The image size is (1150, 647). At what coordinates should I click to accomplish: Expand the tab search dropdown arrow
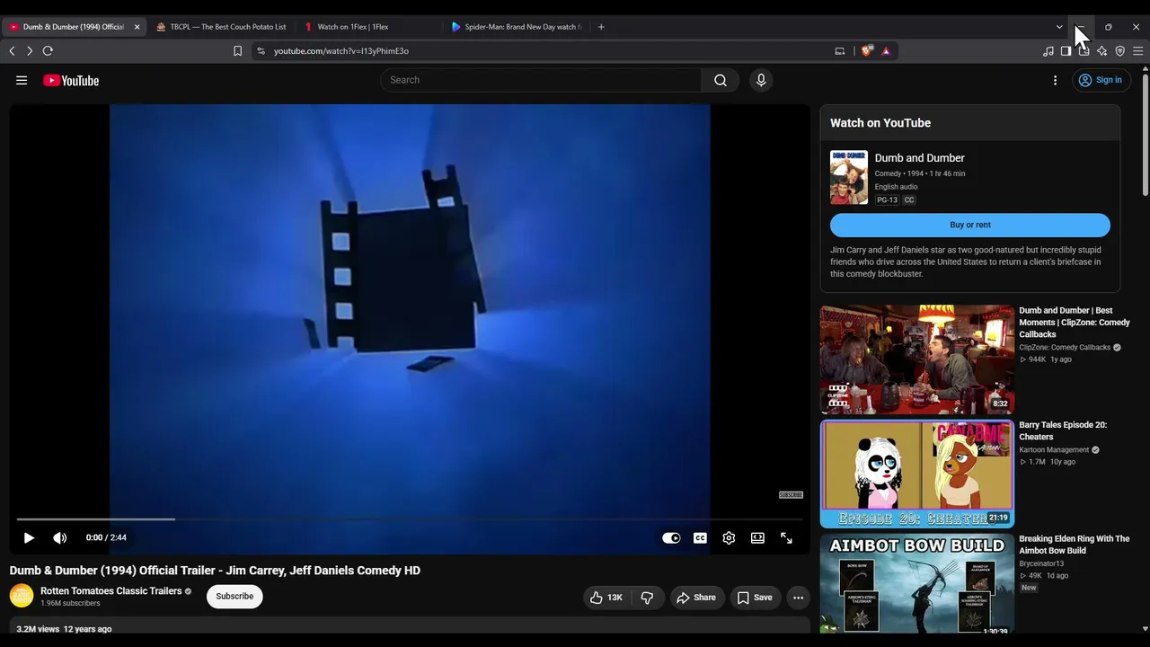pyautogui.click(x=1059, y=27)
